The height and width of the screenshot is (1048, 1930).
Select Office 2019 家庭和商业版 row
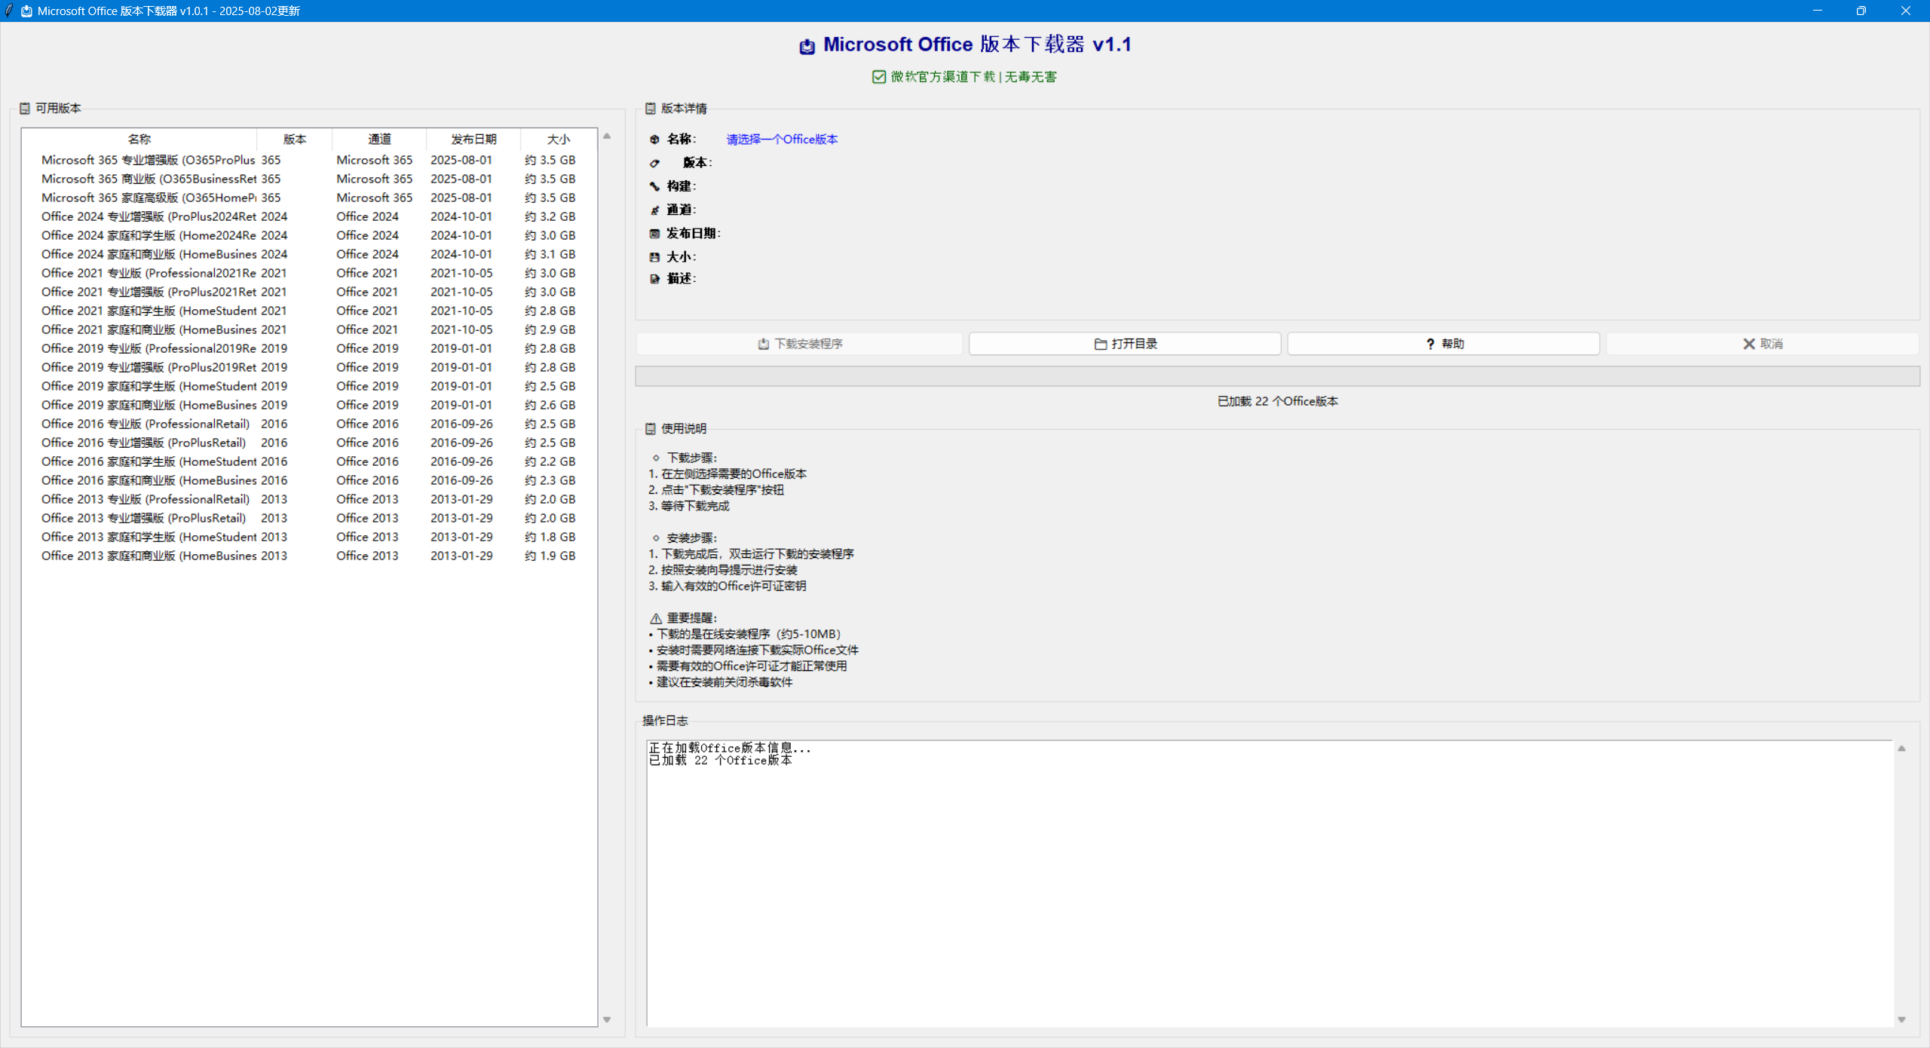tap(309, 405)
